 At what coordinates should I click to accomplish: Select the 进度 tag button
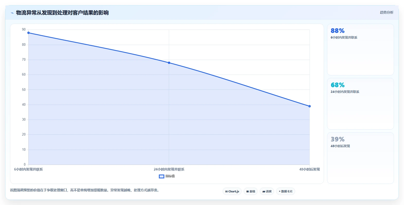pyautogui.click(x=267, y=191)
